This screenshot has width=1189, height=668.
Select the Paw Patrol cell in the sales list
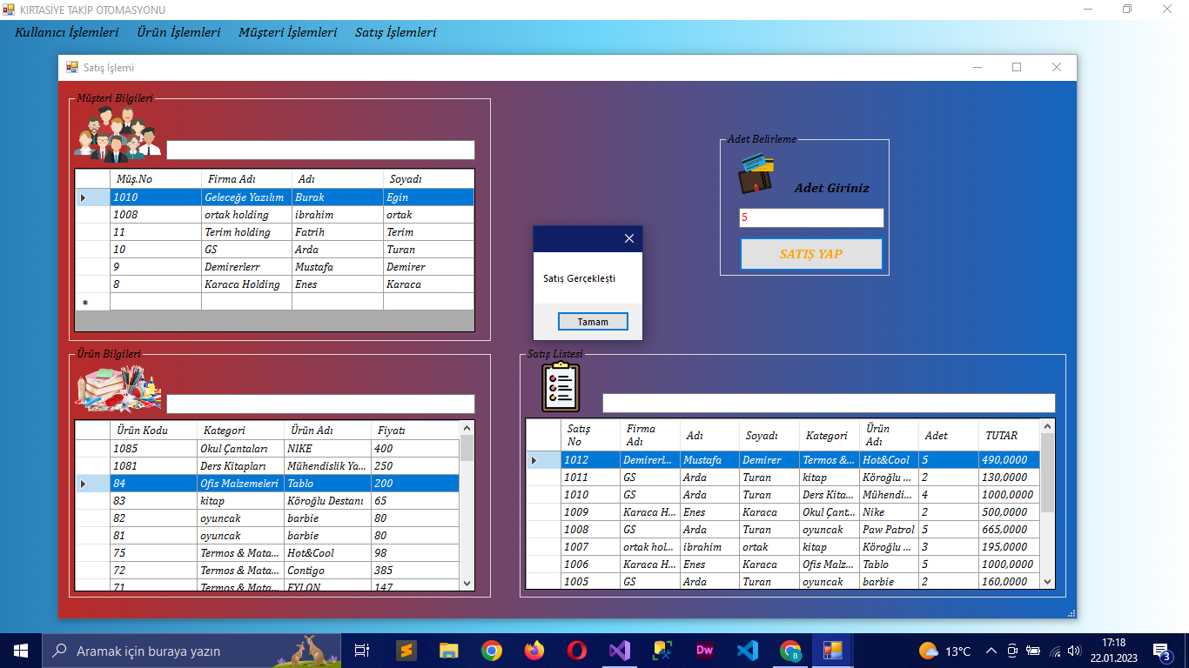889,530
